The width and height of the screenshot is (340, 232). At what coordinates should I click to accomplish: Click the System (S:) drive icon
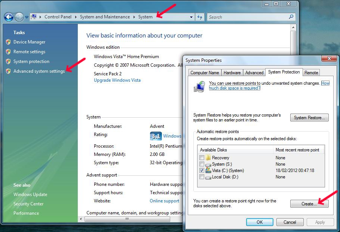coord(208,165)
